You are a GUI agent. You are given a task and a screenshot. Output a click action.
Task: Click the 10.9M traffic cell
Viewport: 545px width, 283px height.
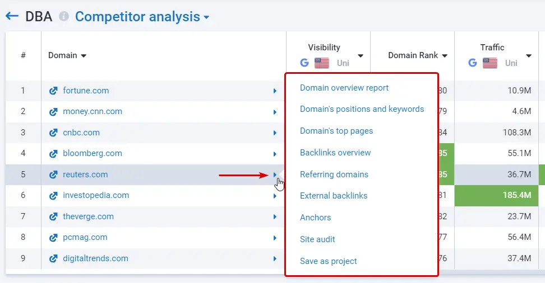click(x=496, y=91)
